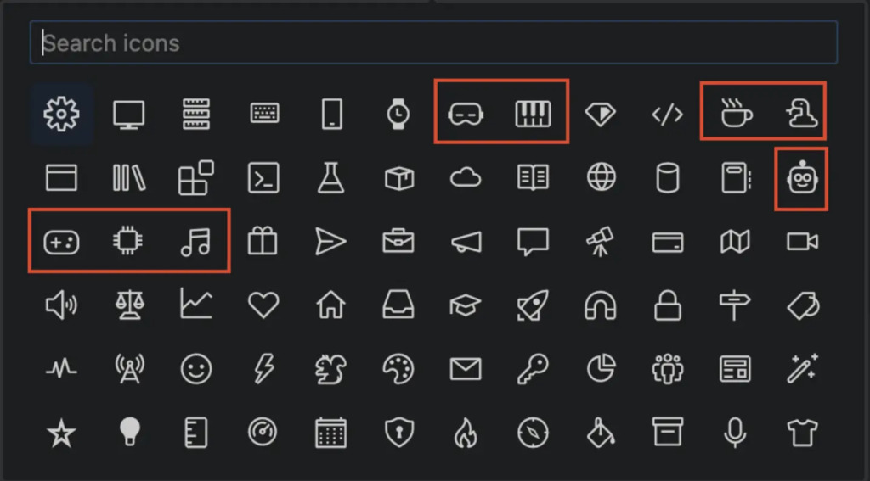Choose the rocket icon
This screenshot has width=870, height=481.
[x=533, y=305]
